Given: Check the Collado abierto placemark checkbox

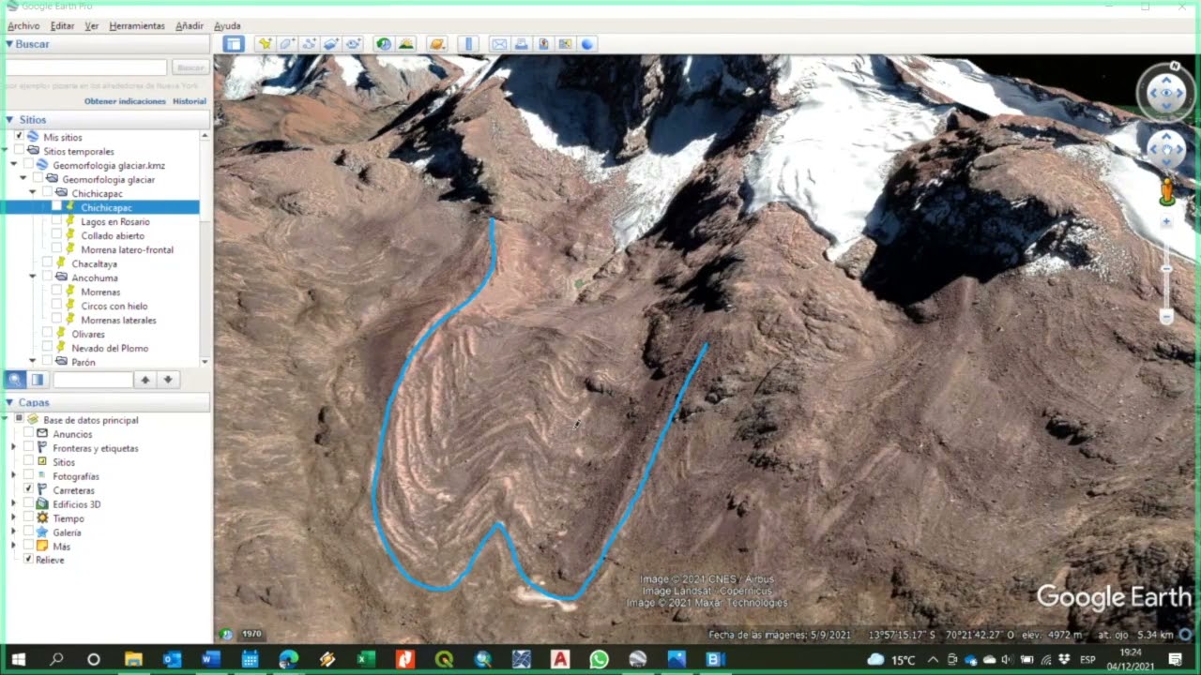Looking at the screenshot, I should 56,235.
